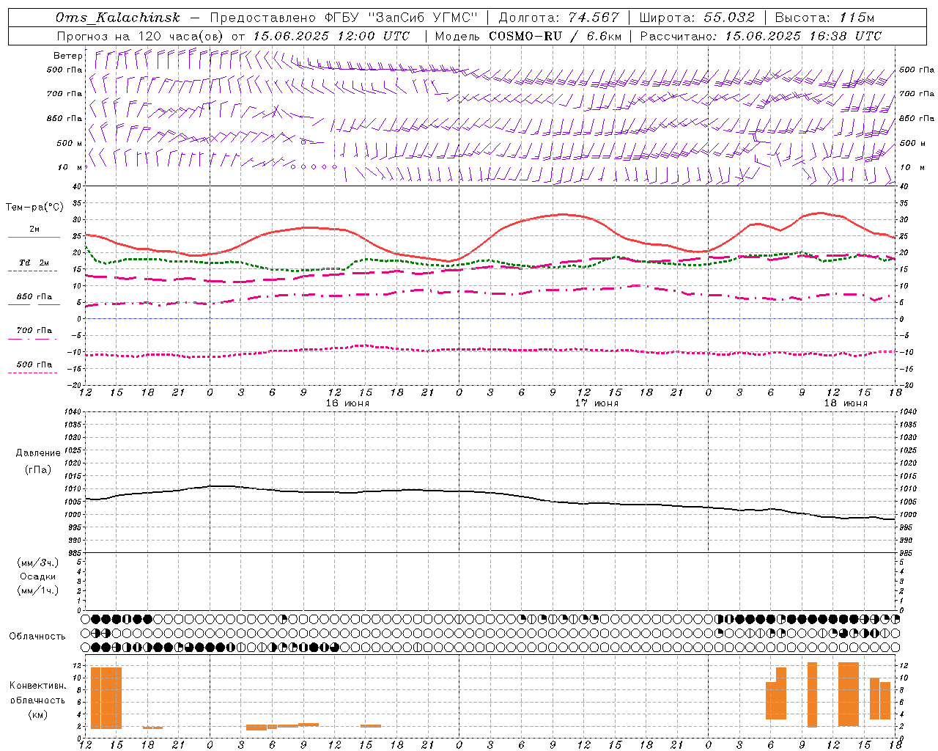Click the station name Oms_Kalachinsk in header
The image size is (938, 751).
(x=117, y=18)
